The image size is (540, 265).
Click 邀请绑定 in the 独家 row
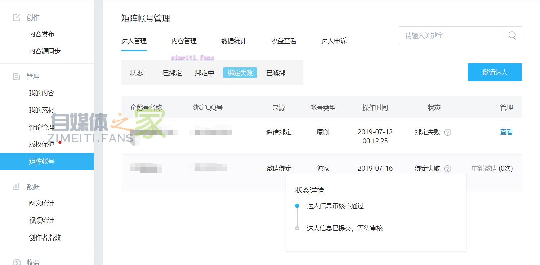279,169
